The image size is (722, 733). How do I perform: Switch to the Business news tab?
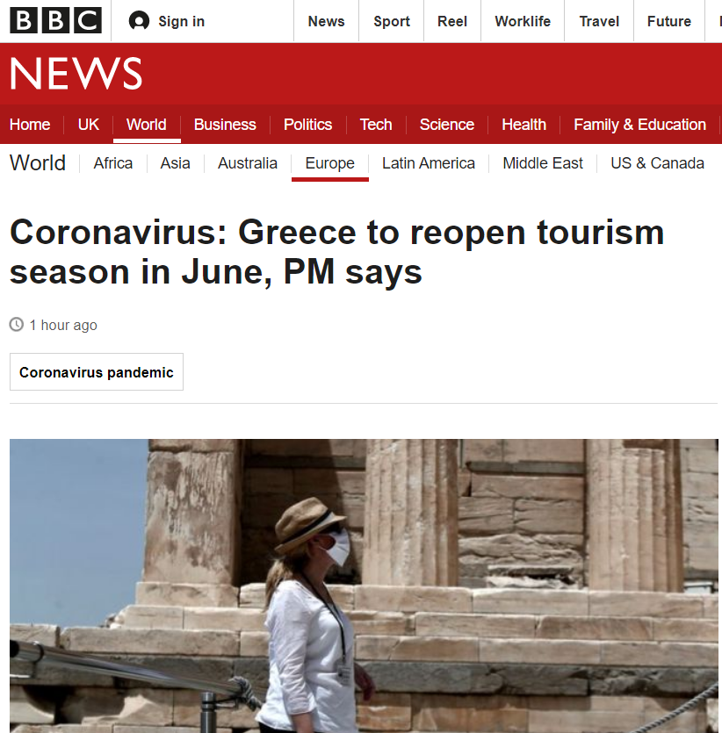pyautogui.click(x=225, y=125)
